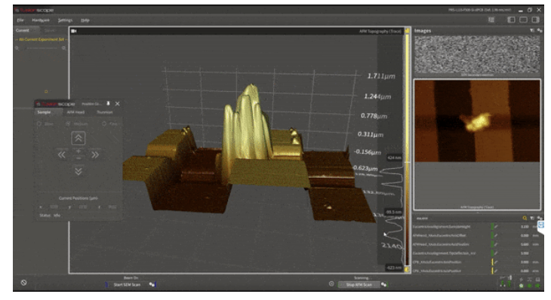Toggle the left panel layout icon
This screenshot has height=300, width=551.
pyautogui.click(x=511, y=20)
